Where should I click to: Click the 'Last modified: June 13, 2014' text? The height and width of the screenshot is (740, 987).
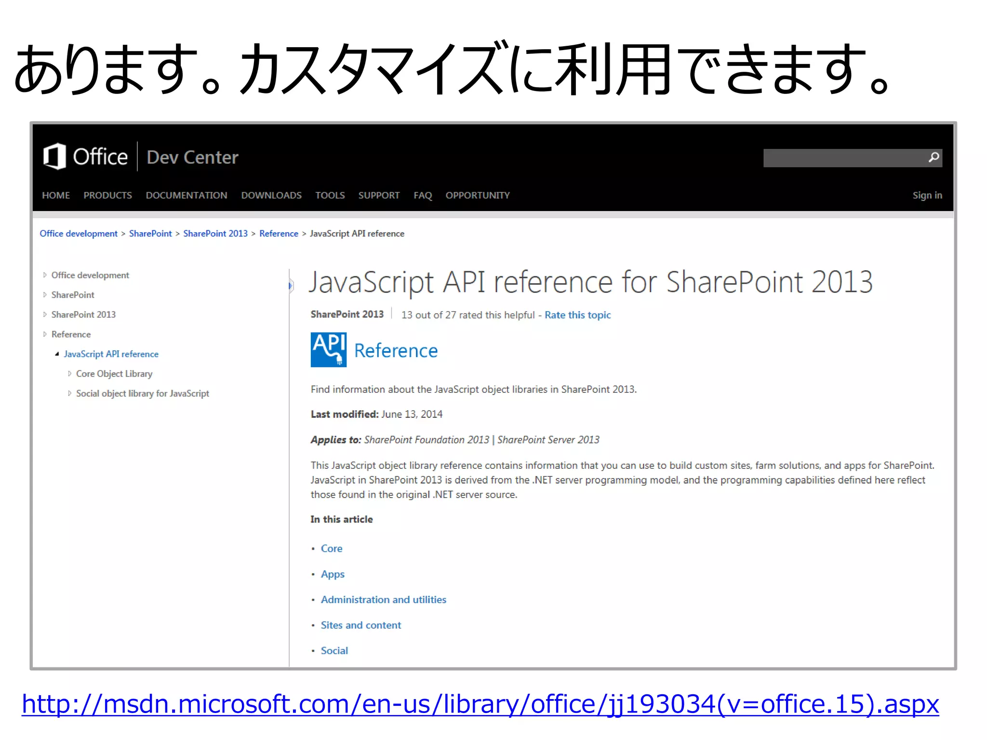376,414
